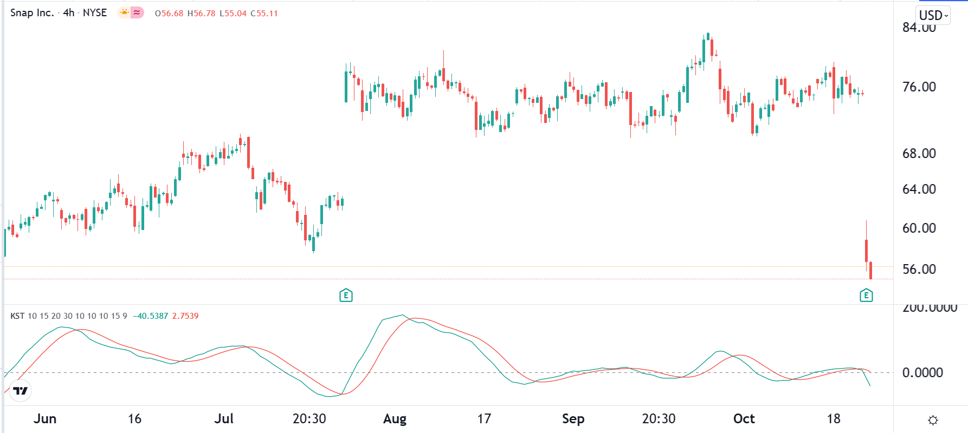This screenshot has height=433, width=968.
Task: Click the 0.0000 KST axis label
Action: (922, 372)
